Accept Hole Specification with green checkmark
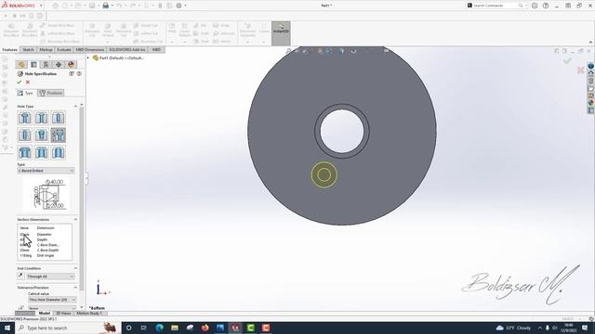Screen dimensions: 595x334 (x=20, y=83)
